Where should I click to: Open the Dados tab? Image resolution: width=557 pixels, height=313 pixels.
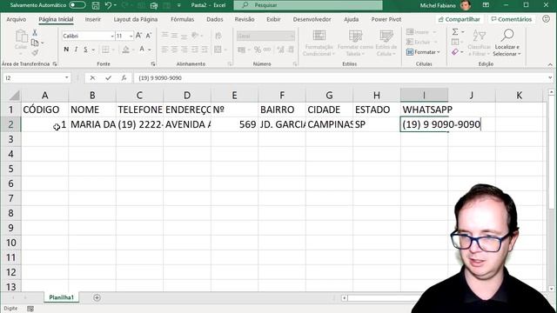point(215,19)
